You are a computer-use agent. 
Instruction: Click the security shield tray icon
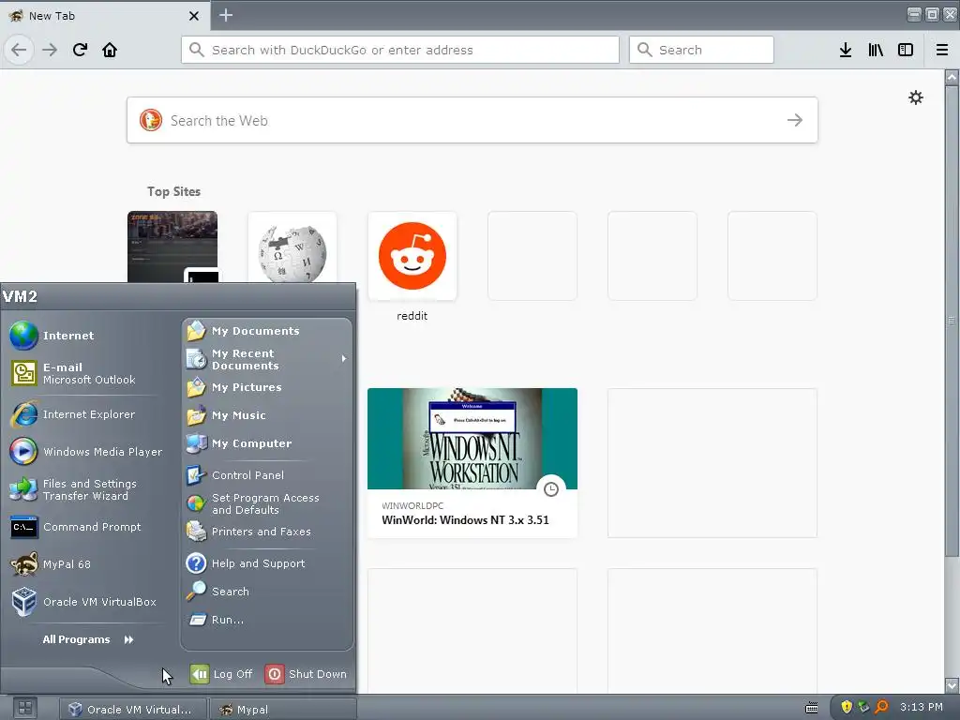click(847, 707)
